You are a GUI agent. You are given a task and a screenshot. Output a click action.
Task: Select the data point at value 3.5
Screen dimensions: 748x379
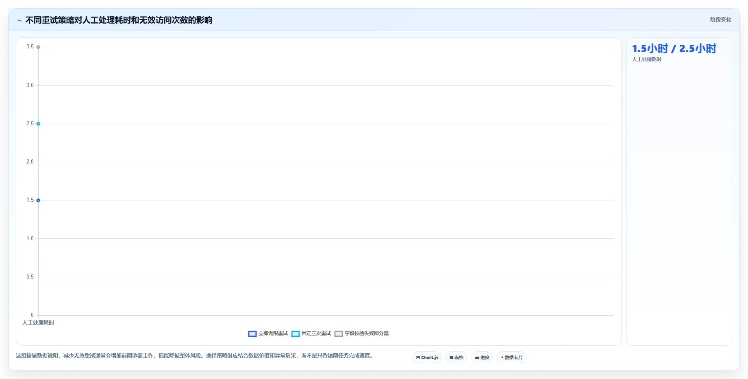pyautogui.click(x=38, y=47)
